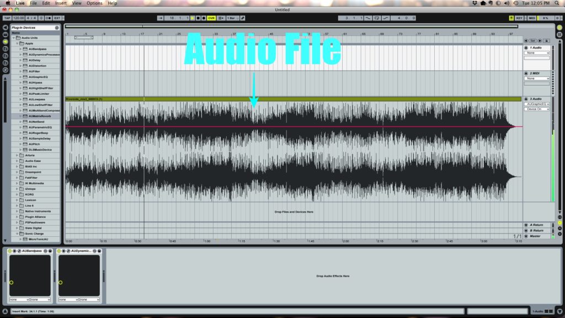The width and height of the screenshot is (565, 318).
Task: Open the 1 Bar quantization menu
Action: (x=232, y=18)
